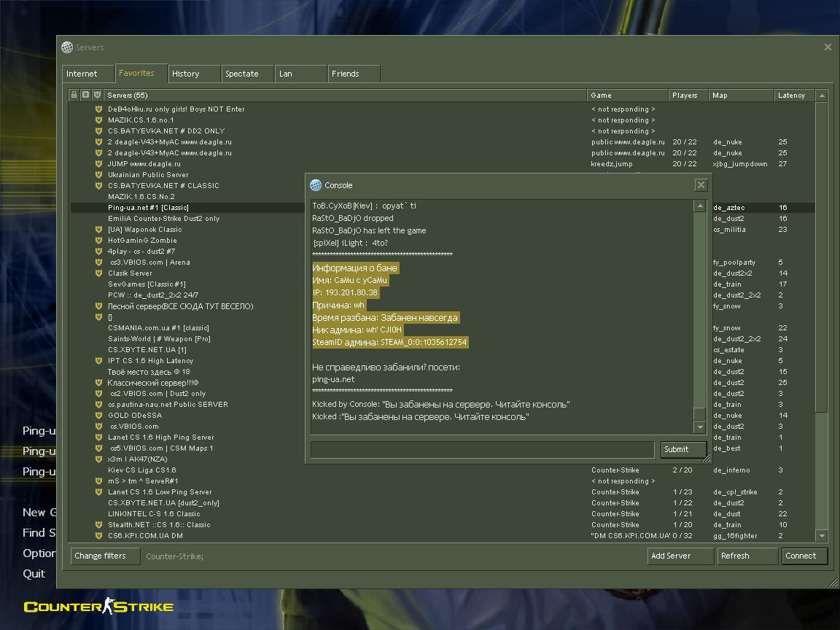Image resolution: width=840 pixels, height=630 pixels.
Task: Click the Add Server button
Action: point(681,556)
